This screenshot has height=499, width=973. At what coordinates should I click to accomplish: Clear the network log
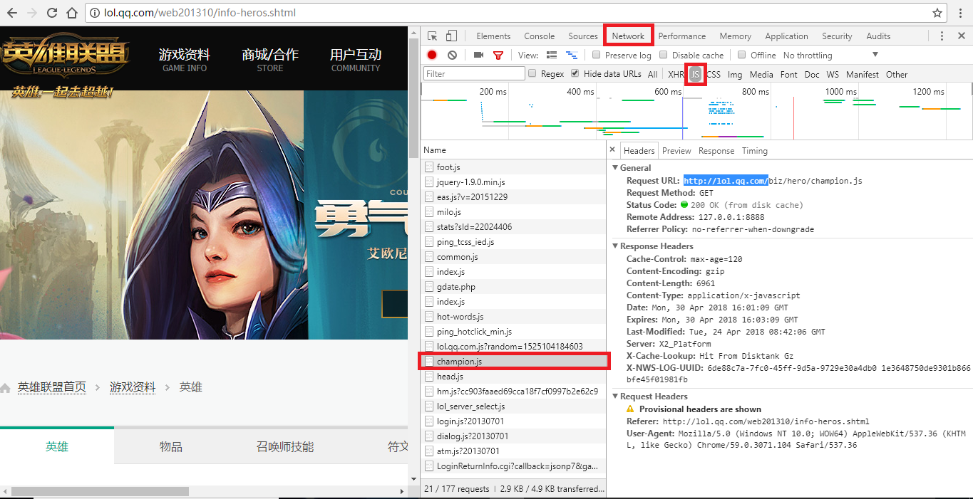click(452, 56)
